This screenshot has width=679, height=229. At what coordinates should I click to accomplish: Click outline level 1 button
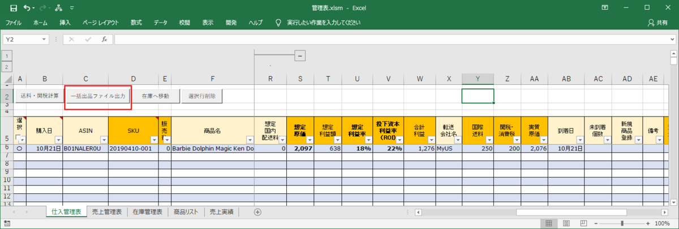(x=7, y=55)
